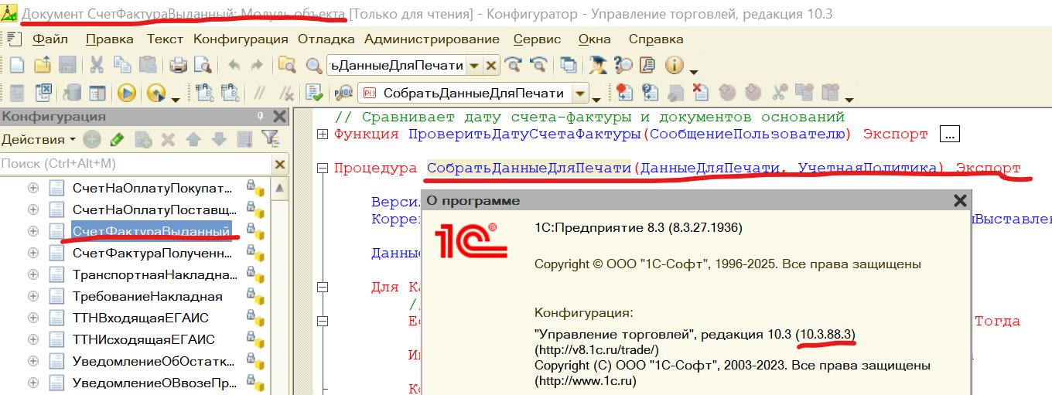The width and height of the screenshot is (1052, 395).
Task: Open help search question-magnifier icon
Action: pos(623,66)
